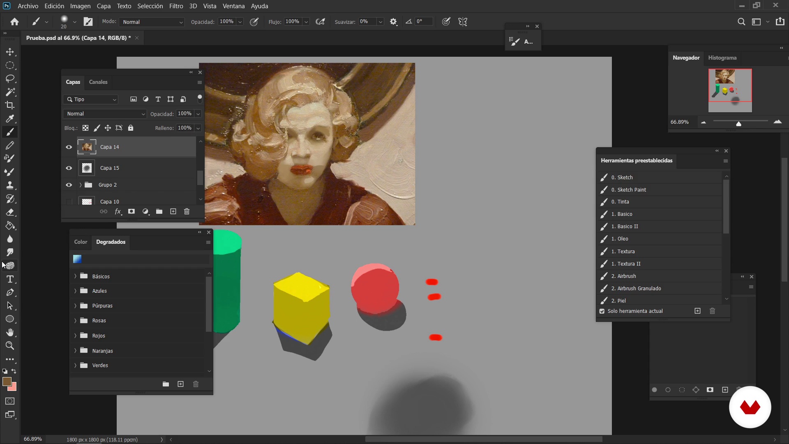Open the Modo blending dropdown
789x444 pixels.
coord(152,22)
